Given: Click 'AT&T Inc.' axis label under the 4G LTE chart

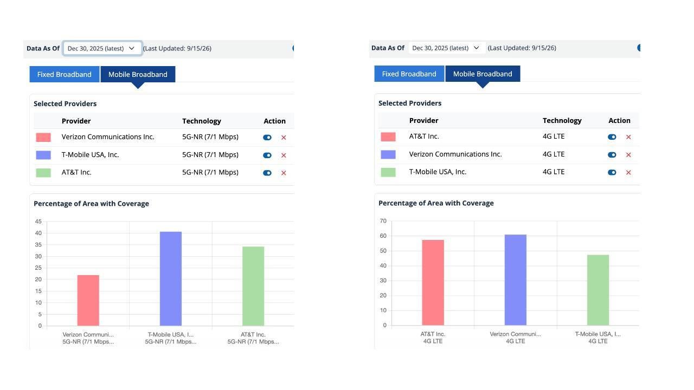Looking at the screenshot, I should pos(433,334).
